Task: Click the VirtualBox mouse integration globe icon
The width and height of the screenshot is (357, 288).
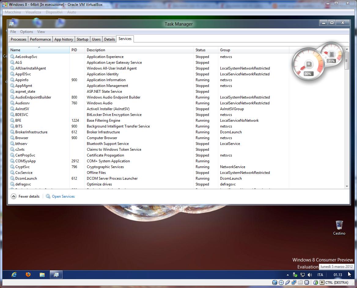Action: point(315,283)
